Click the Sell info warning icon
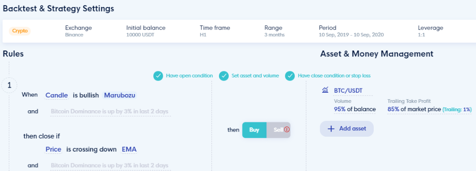Viewport: 476px width, 171px height. [287, 130]
